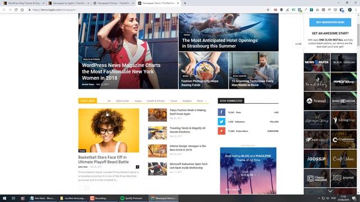Click the Tokyo Fashion Week thumbnail
The width and height of the screenshot is (360, 202).
point(157,114)
